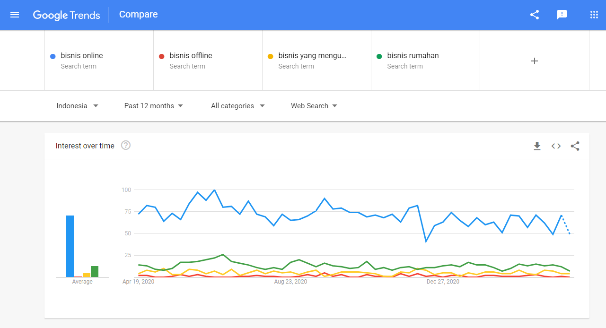Click the blue average bar

coord(70,246)
